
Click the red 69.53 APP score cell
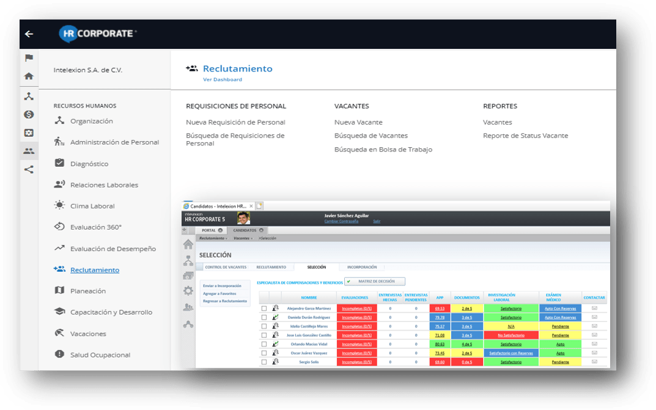point(440,309)
